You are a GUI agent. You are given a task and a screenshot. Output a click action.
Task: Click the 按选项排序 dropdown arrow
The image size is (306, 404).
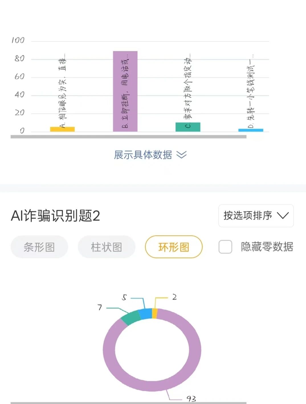tap(283, 216)
